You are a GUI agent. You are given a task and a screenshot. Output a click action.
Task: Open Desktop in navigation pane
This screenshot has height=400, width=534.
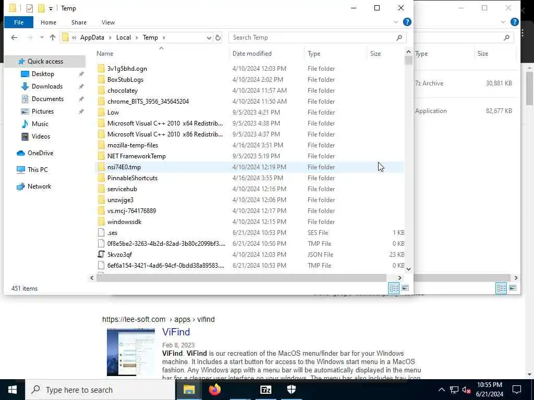43,74
